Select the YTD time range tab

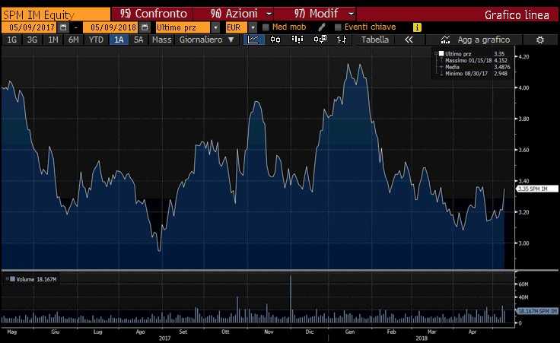[96, 40]
